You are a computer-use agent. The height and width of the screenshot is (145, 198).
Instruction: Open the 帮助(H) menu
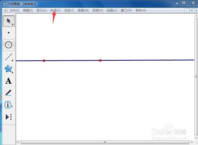pos(141,10)
